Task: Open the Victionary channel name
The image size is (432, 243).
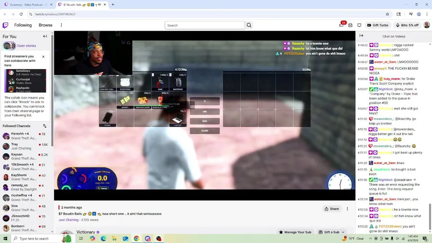Action: point(86,232)
